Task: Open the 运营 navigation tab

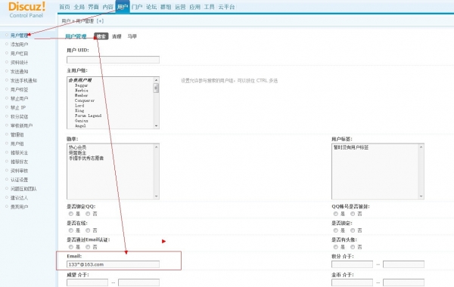Action: 180,7
